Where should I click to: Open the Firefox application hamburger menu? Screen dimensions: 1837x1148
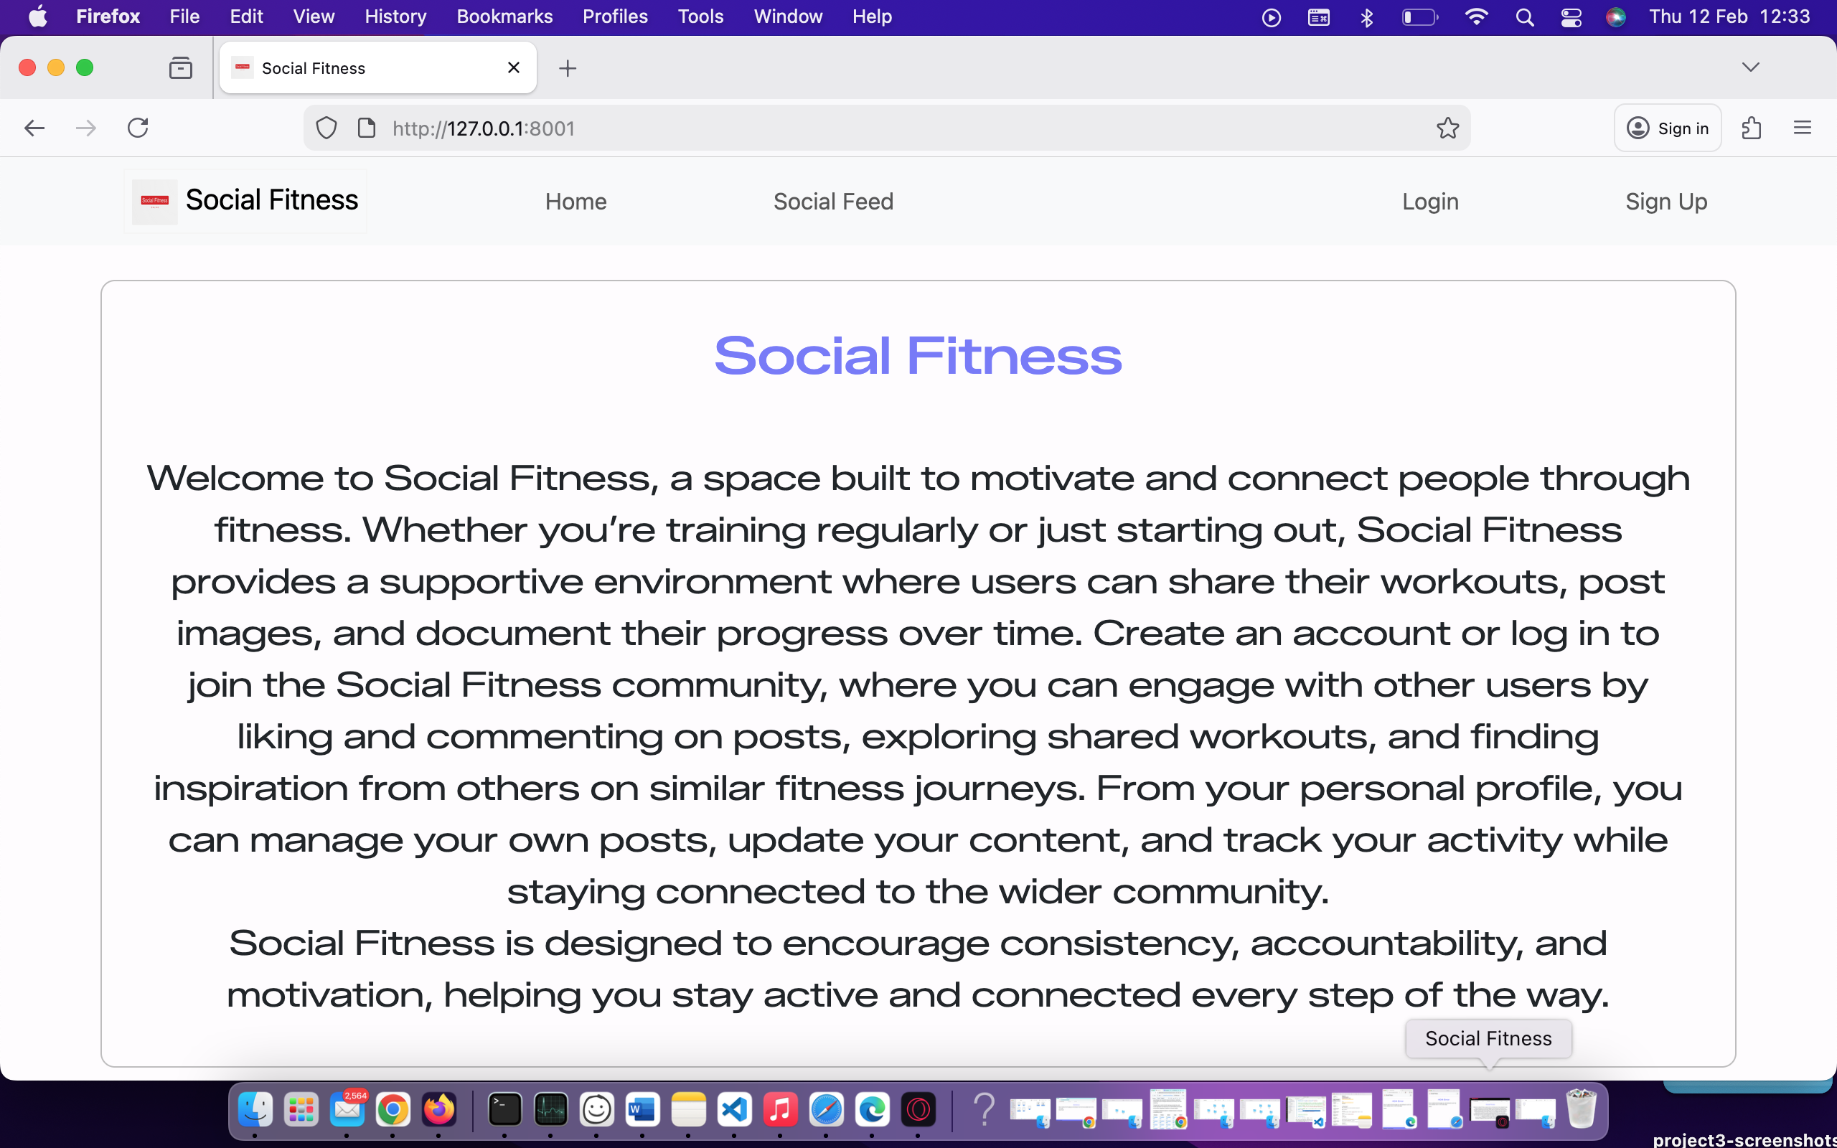tap(1803, 128)
